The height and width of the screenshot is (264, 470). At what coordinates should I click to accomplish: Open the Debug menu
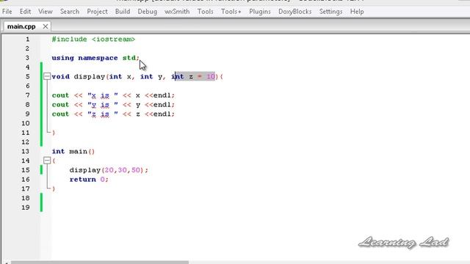[147, 12]
